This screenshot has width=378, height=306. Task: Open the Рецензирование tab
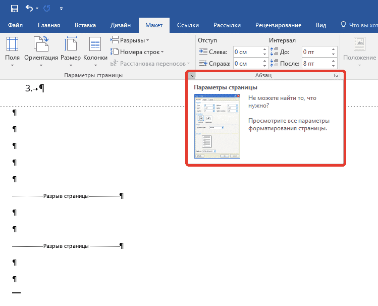(x=278, y=25)
